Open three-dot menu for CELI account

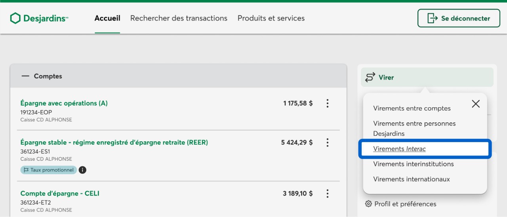(327, 194)
